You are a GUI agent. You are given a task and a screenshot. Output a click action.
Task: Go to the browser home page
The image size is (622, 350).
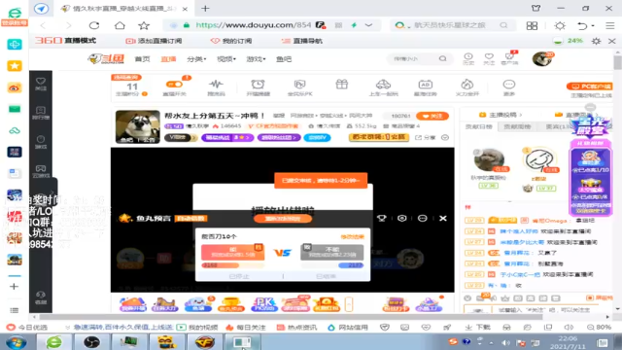point(120,25)
